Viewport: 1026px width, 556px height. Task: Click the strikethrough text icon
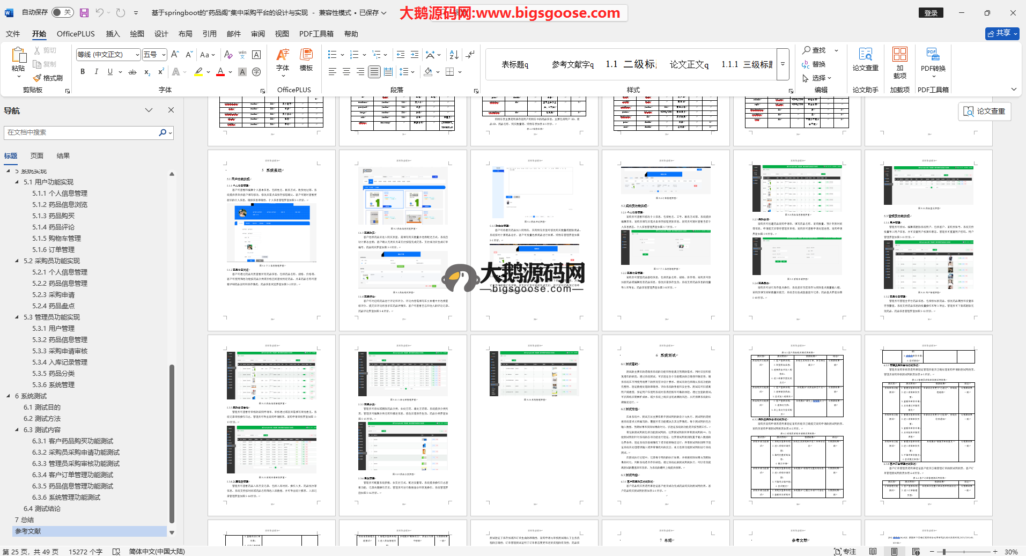tap(132, 72)
